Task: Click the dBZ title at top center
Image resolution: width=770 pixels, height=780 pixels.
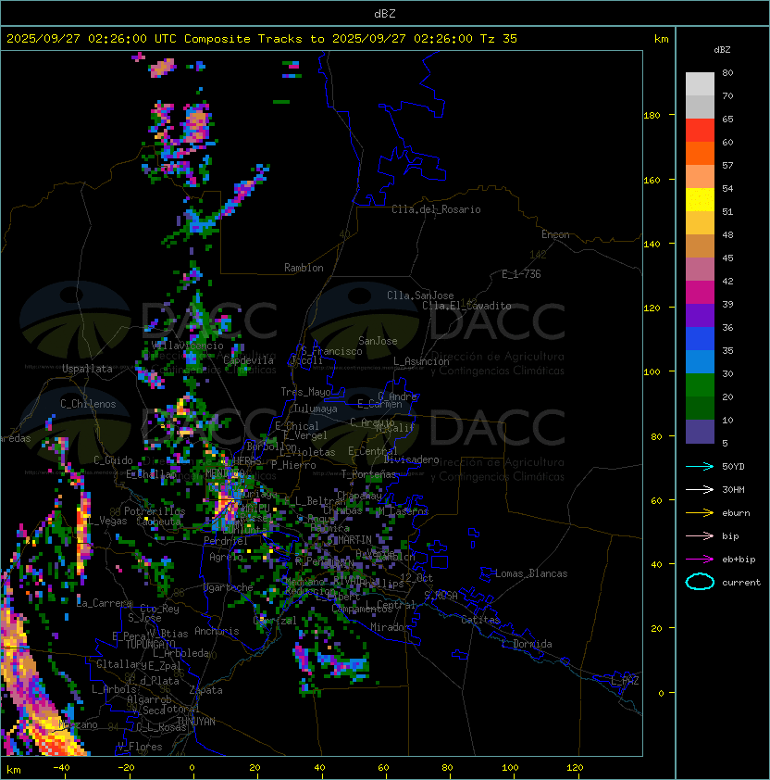Action: [x=385, y=13]
